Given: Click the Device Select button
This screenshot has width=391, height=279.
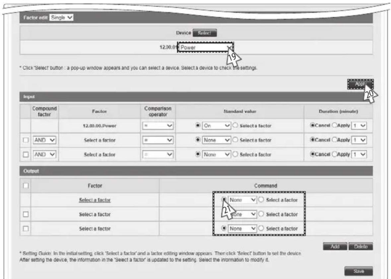Looking at the screenshot, I should 205,32.
